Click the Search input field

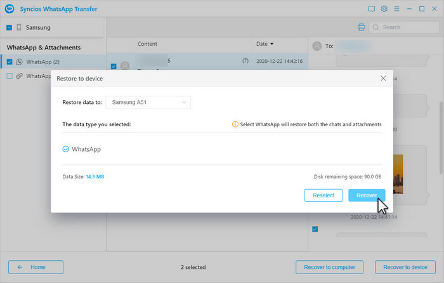point(405,27)
